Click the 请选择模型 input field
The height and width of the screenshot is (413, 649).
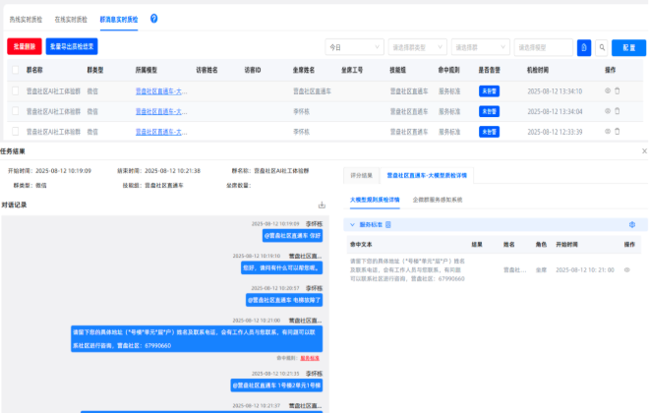544,47
